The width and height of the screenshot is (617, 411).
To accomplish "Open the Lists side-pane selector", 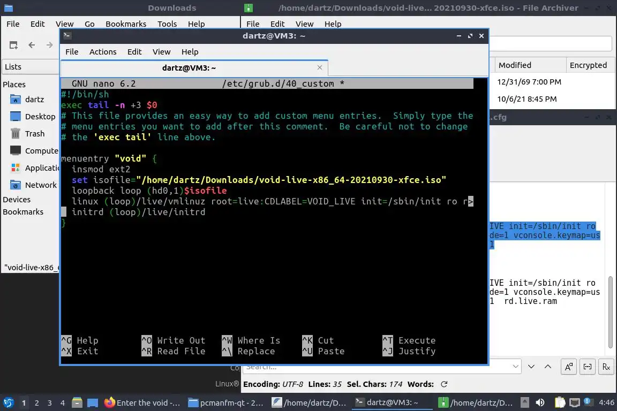I will 30,67.
